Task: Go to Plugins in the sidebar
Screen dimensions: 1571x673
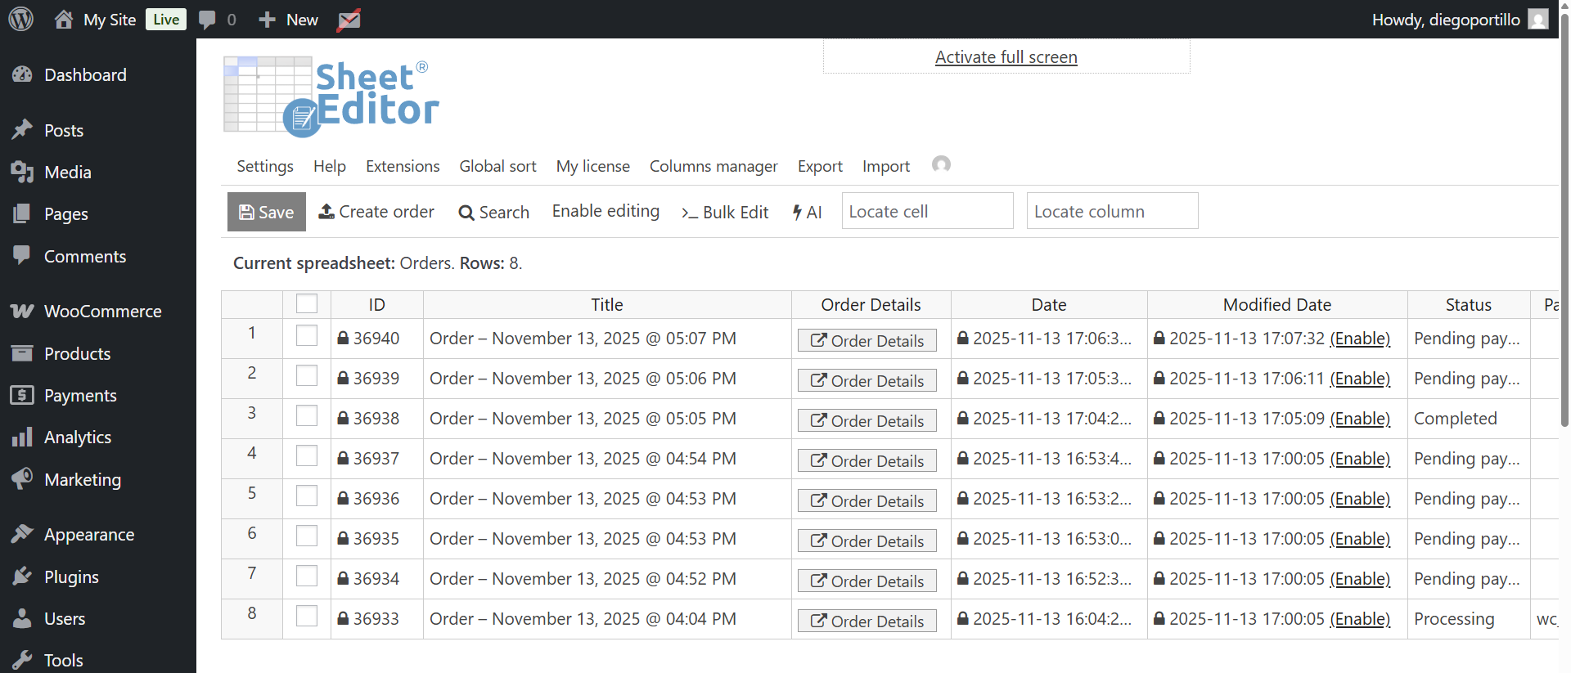Action: click(x=71, y=577)
